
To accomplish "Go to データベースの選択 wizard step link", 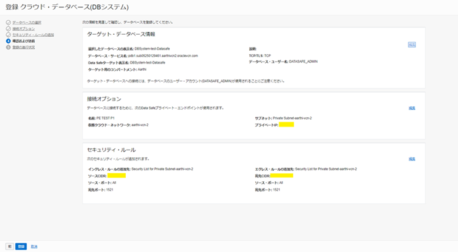I will [x=27, y=23].
